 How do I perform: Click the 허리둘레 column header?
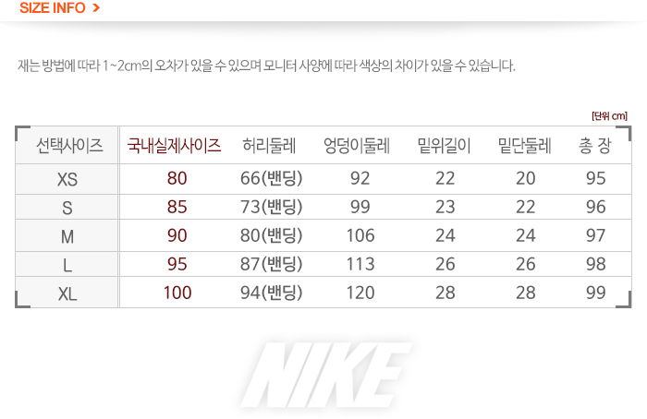269,146
